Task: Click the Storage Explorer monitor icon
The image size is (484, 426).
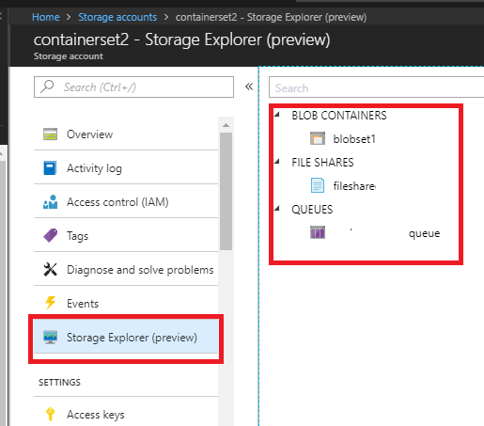Action: pyautogui.click(x=50, y=338)
